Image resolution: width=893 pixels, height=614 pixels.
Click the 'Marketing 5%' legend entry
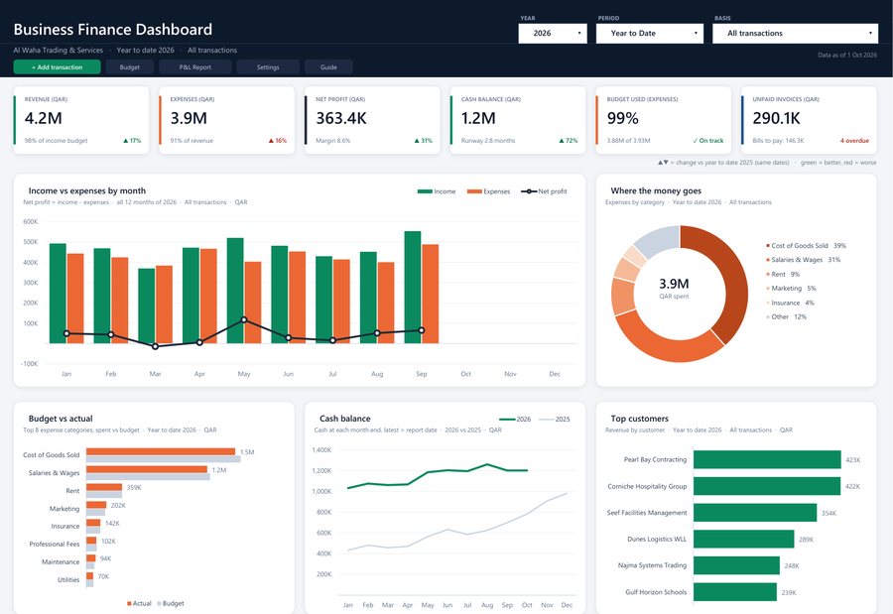[x=791, y=289]
